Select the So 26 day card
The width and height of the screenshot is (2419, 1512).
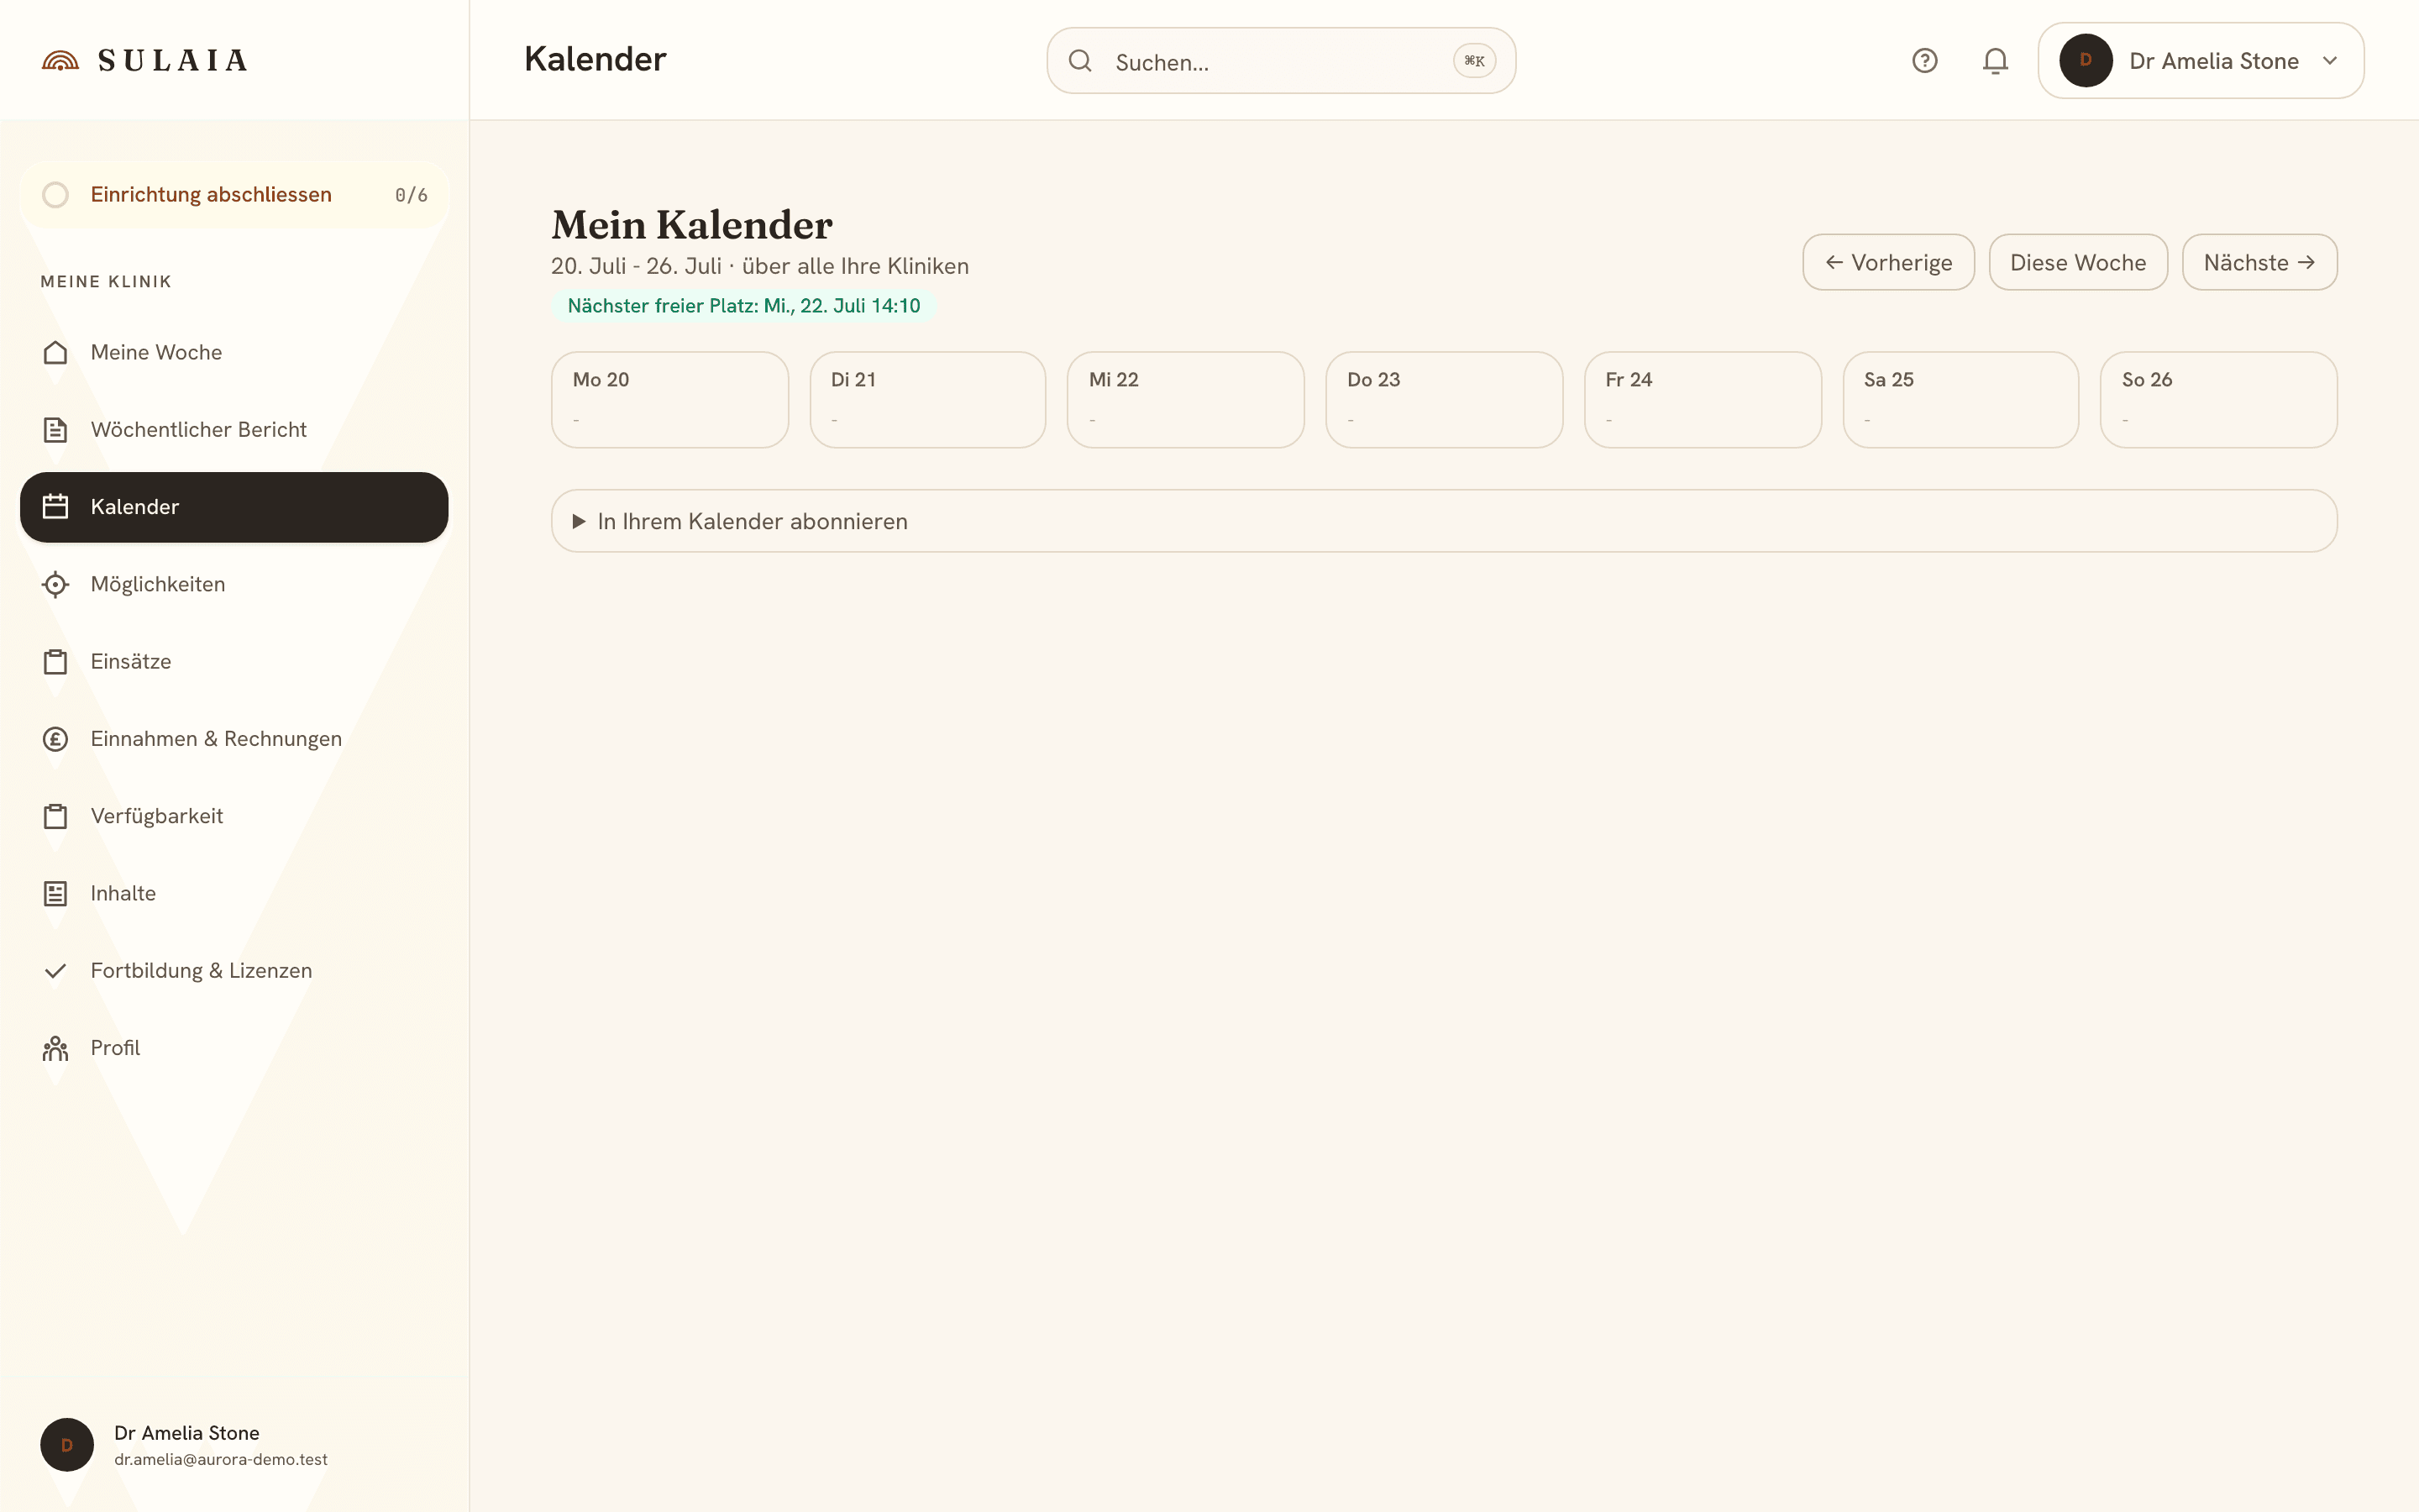point(2218,400)
